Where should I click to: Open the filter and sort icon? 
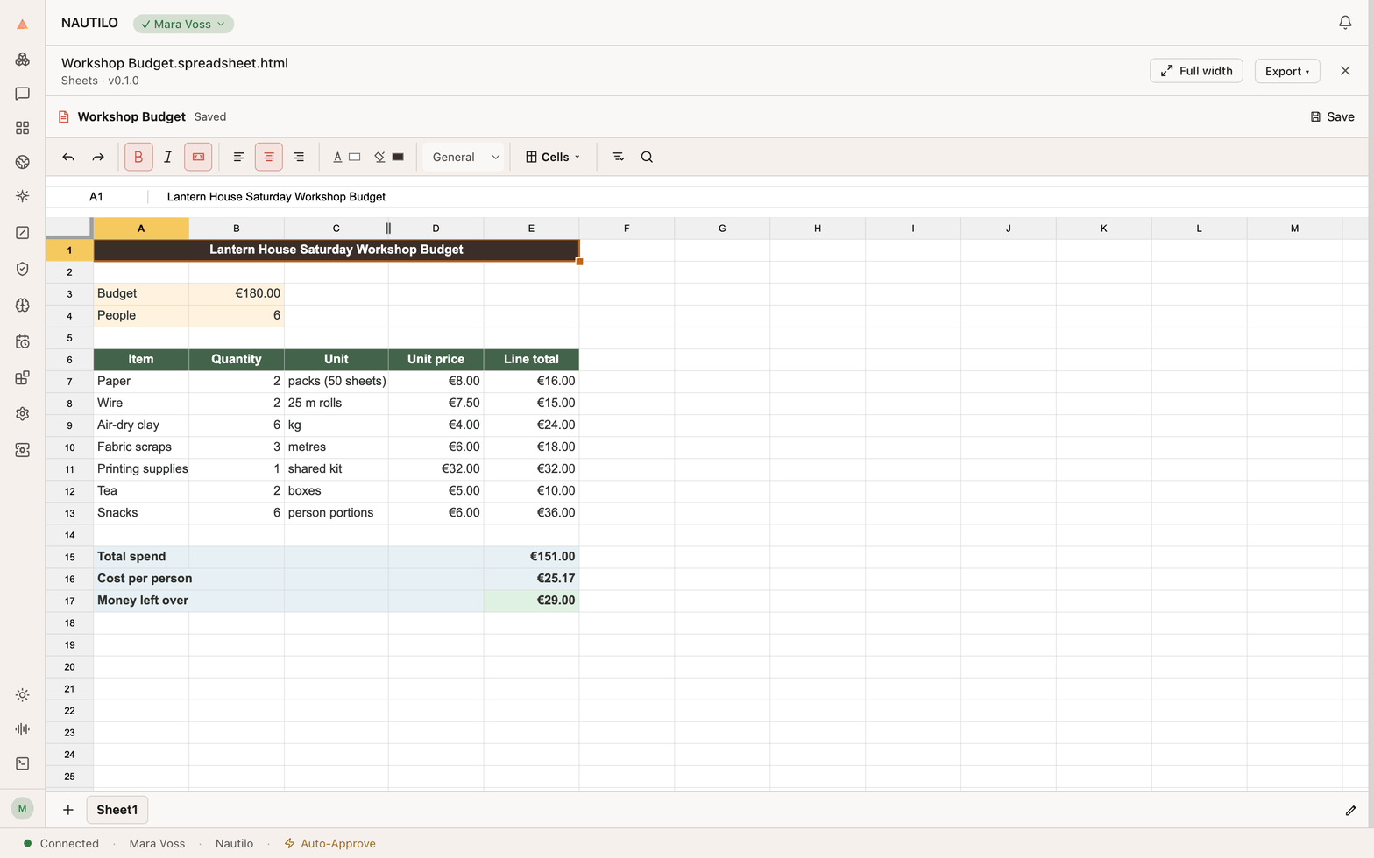click(618, 157)
